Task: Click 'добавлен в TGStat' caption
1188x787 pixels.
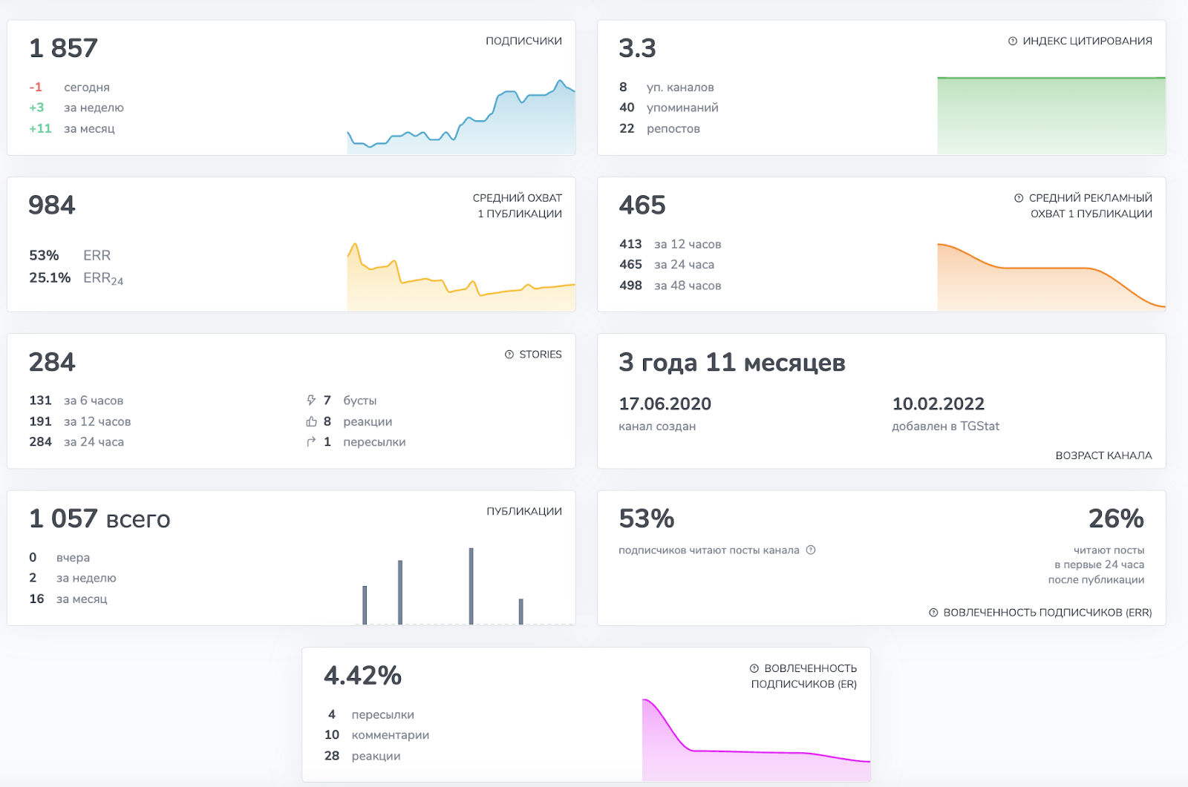Action: (946, 427)
